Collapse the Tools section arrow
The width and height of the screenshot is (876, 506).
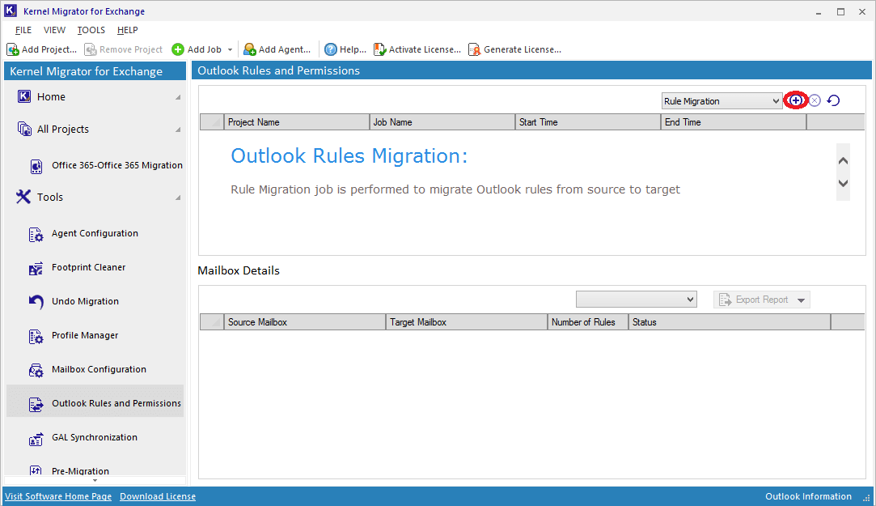pos(178,198)
